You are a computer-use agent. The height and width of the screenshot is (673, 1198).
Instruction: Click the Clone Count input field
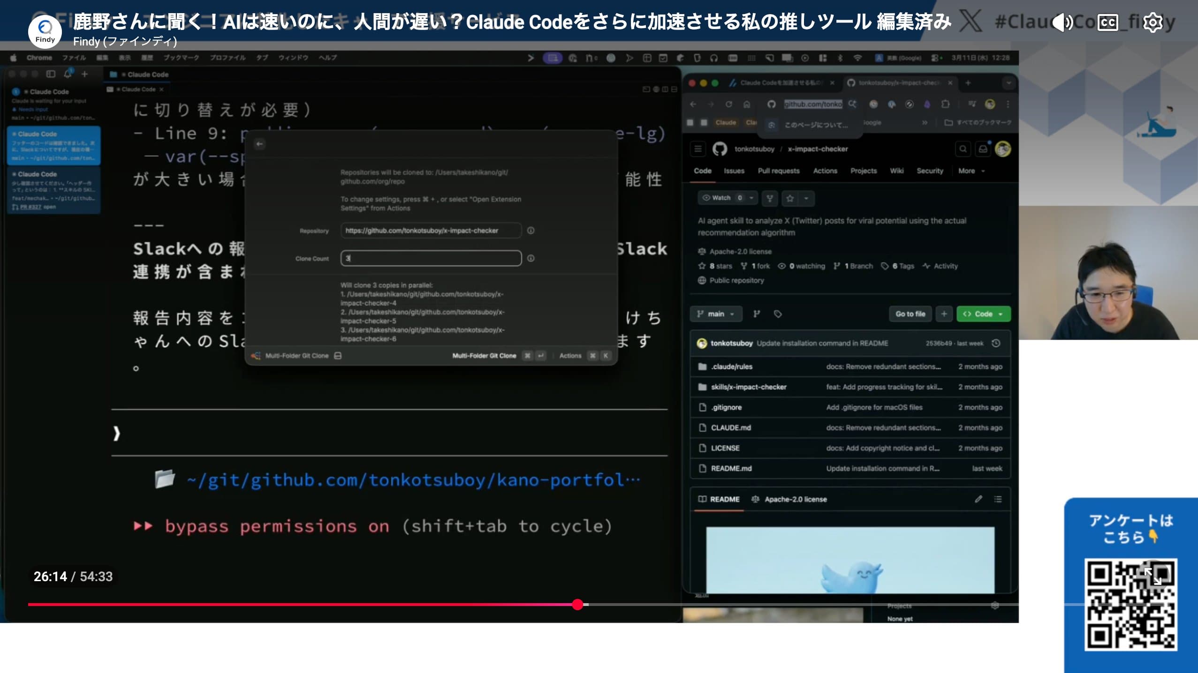click(430, 258)
